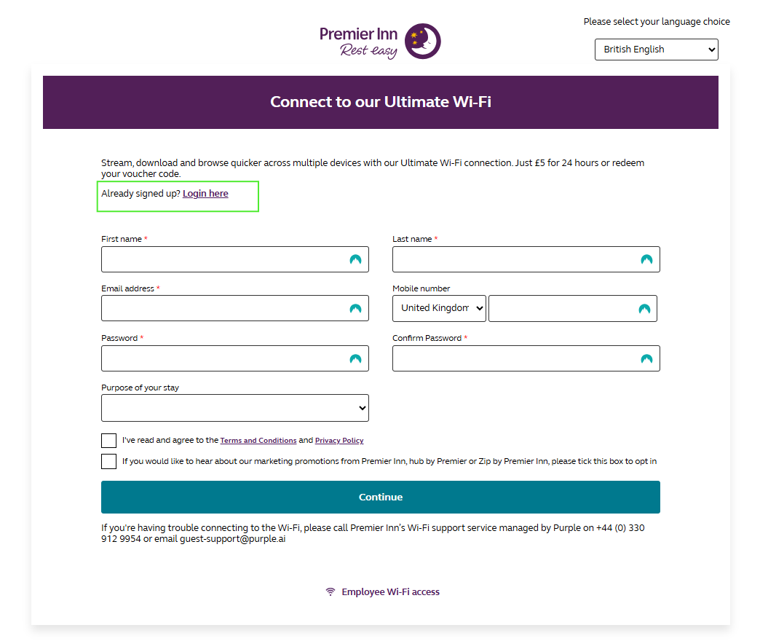Viewport: 760px width, 641px height.
Task: Follow the Login here link
Action: pyautogui.click(x=205, y=194)
